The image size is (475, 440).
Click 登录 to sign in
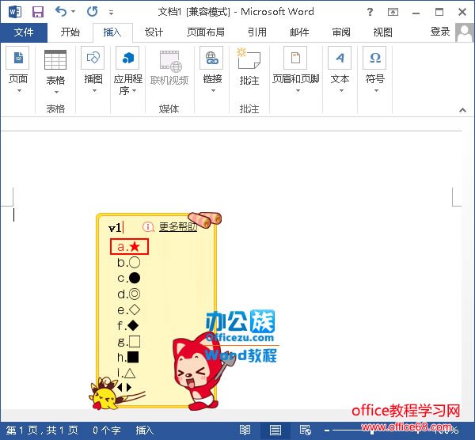coord(440,32)
